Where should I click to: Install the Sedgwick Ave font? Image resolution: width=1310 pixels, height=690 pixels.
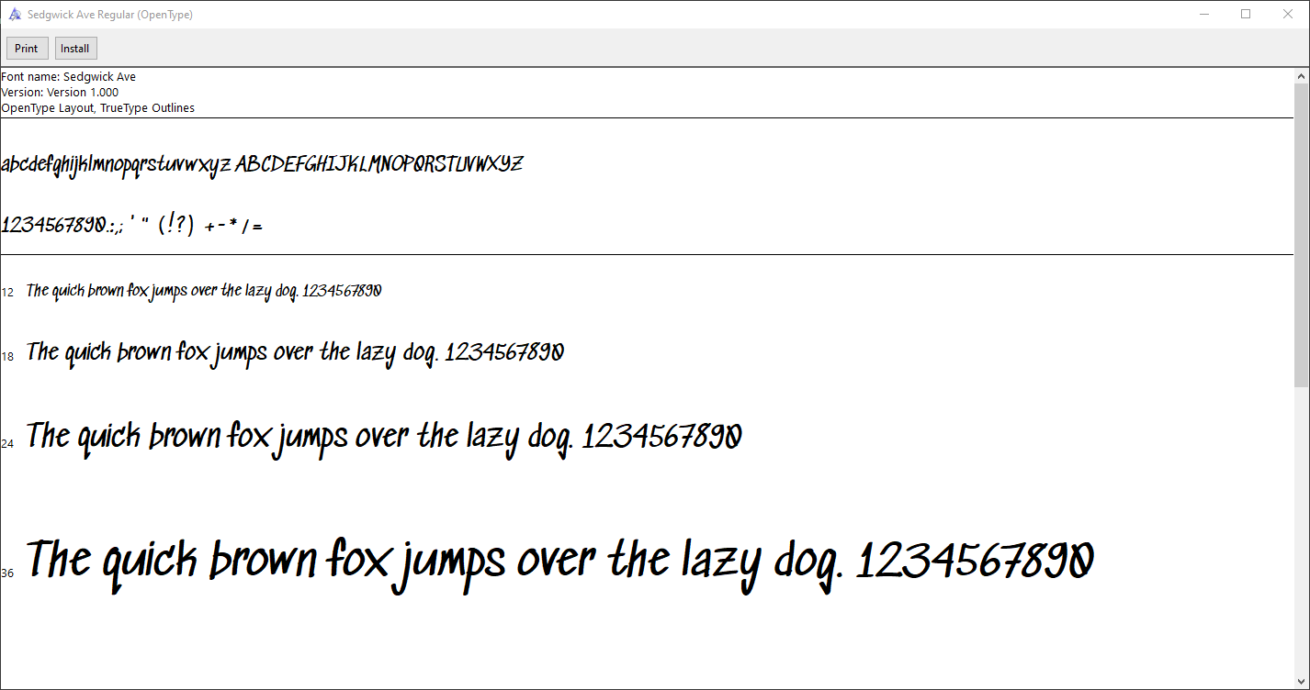(75, 49)
